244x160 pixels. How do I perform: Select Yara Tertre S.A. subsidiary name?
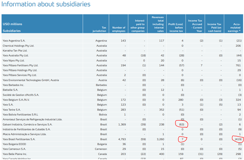[12, 109]
